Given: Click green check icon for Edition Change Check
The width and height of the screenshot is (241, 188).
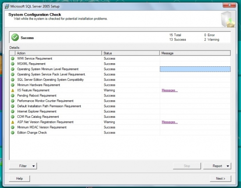Looking at the screenshot, I should click(x=13, y=133).
